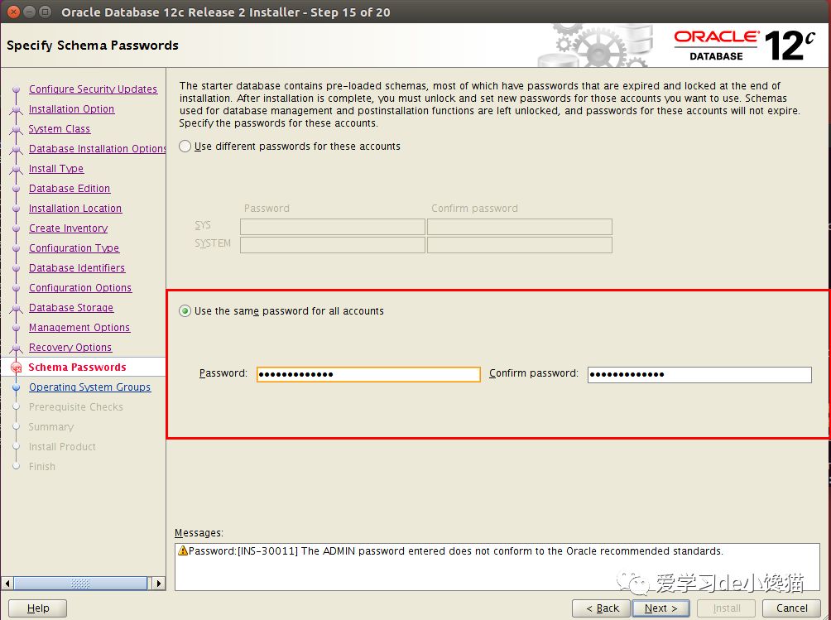Maximize the installer window
Viewport: 831px width, 620px height.
pos(46,12)
